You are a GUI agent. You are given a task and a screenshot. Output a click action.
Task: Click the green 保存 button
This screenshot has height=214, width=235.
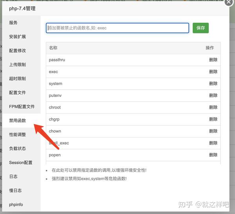(201, 28)
